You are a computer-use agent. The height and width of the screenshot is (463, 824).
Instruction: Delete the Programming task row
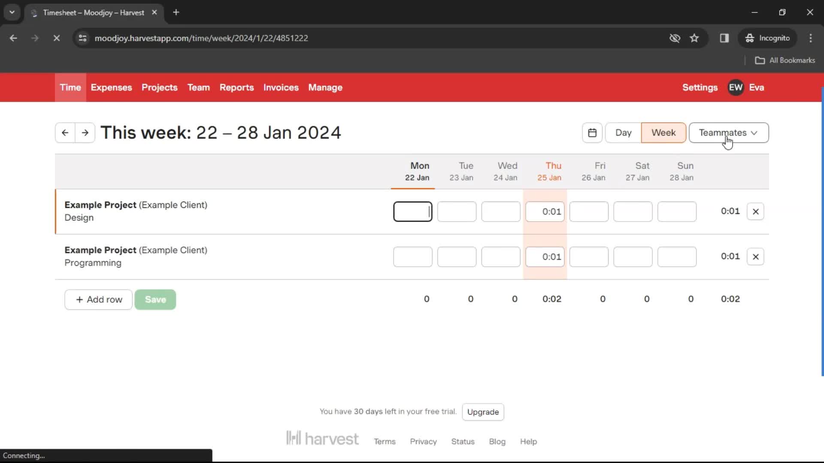click(755, 256)
